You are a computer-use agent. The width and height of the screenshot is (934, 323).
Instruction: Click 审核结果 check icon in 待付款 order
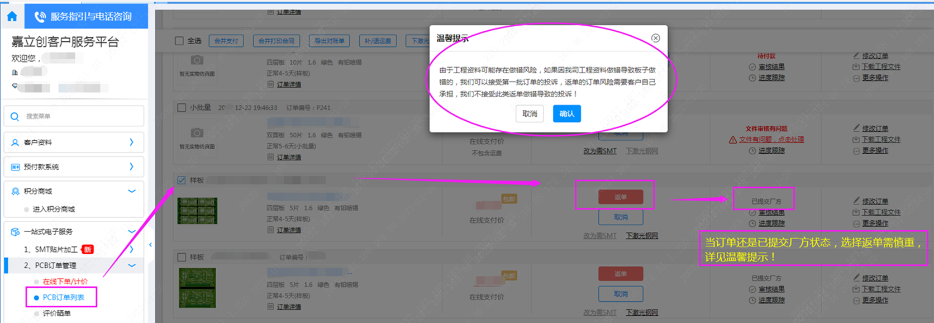coord(752,67)
